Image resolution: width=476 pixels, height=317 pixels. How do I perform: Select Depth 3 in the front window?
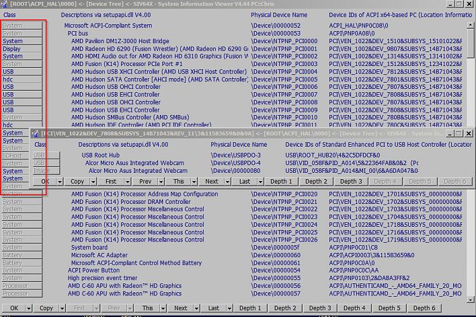click(351, 182)
